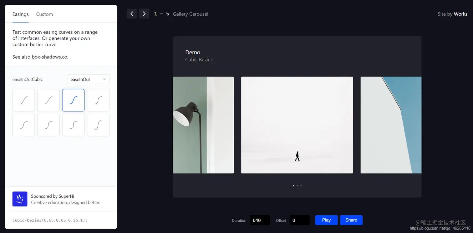Viewport: 473px width, 233px height.
Task: Go to the next demo with the right arrow
Action: click(x=144, y=14)
